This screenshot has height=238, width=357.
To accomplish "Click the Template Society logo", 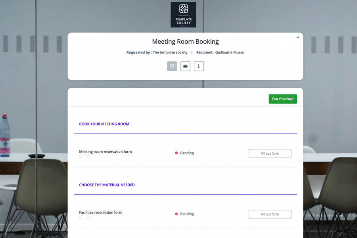I will [x=183, y=14].
